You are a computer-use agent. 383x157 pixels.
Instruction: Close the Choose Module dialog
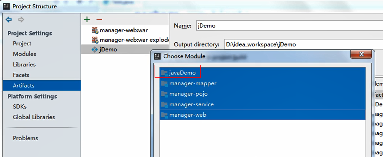[362, 55]
